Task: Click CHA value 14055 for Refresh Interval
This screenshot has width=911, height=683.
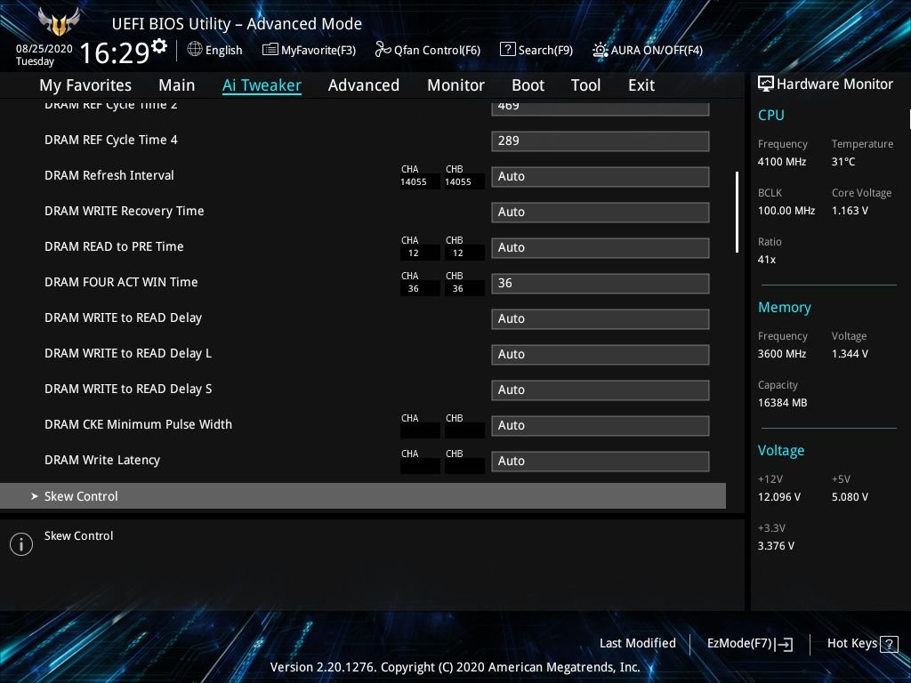Action: tap(414, 181)
